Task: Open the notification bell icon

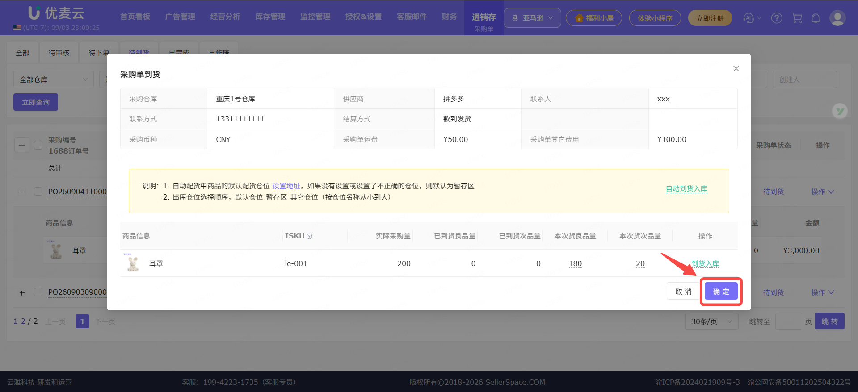Action: click(816, 18)
